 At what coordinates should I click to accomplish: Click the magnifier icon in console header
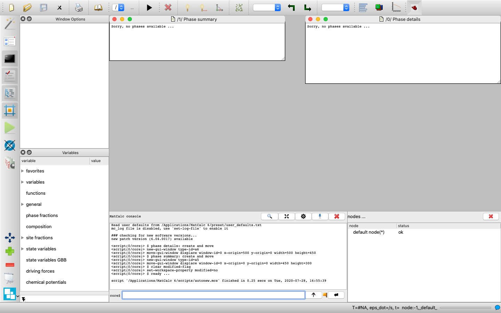[269, 216]
